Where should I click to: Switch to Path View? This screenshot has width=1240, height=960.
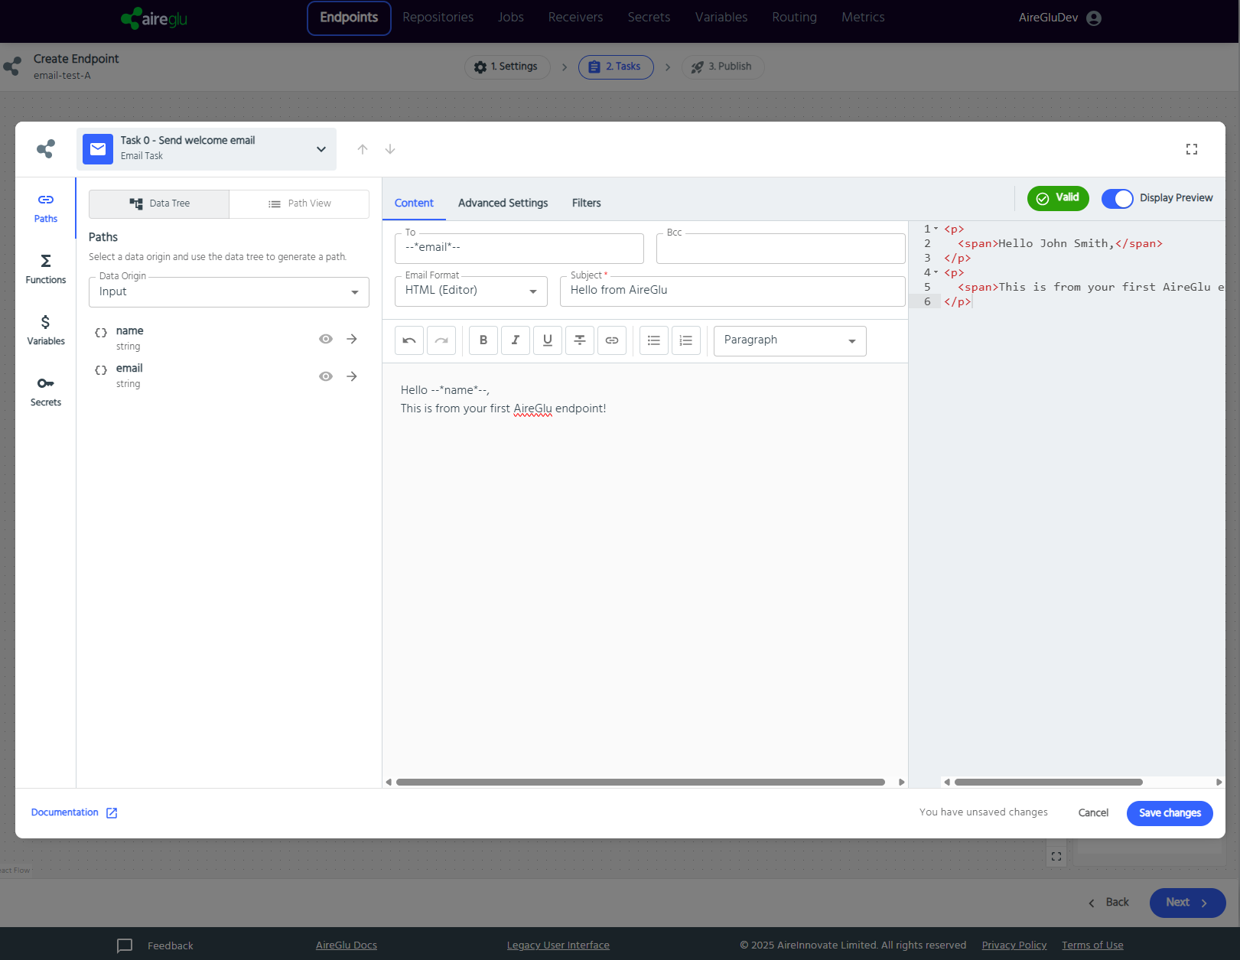click(x=299, y=203)
